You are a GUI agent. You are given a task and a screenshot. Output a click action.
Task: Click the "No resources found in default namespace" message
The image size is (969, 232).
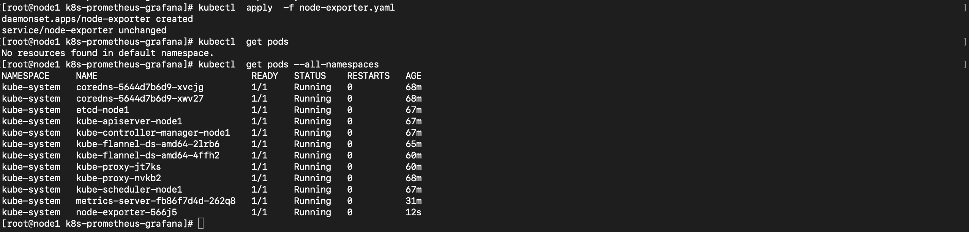point(108,53)
